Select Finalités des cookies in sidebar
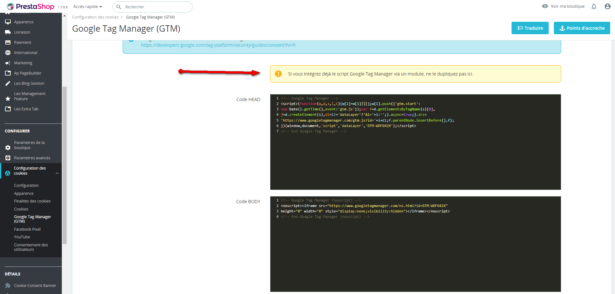This screenshot has height=294, width=615. 32,201
